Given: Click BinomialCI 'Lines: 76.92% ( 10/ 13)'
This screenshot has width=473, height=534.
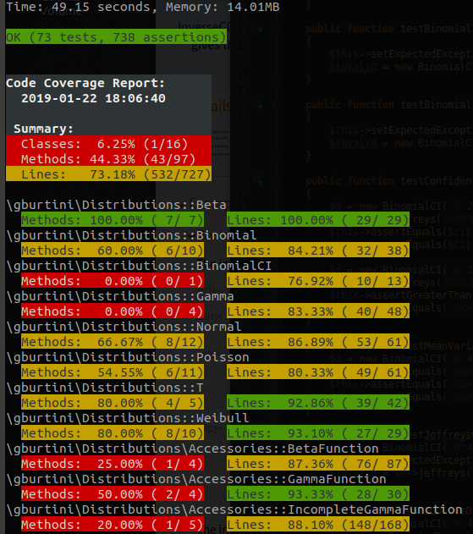Looking at the screenshot, I should pos(318,281).
